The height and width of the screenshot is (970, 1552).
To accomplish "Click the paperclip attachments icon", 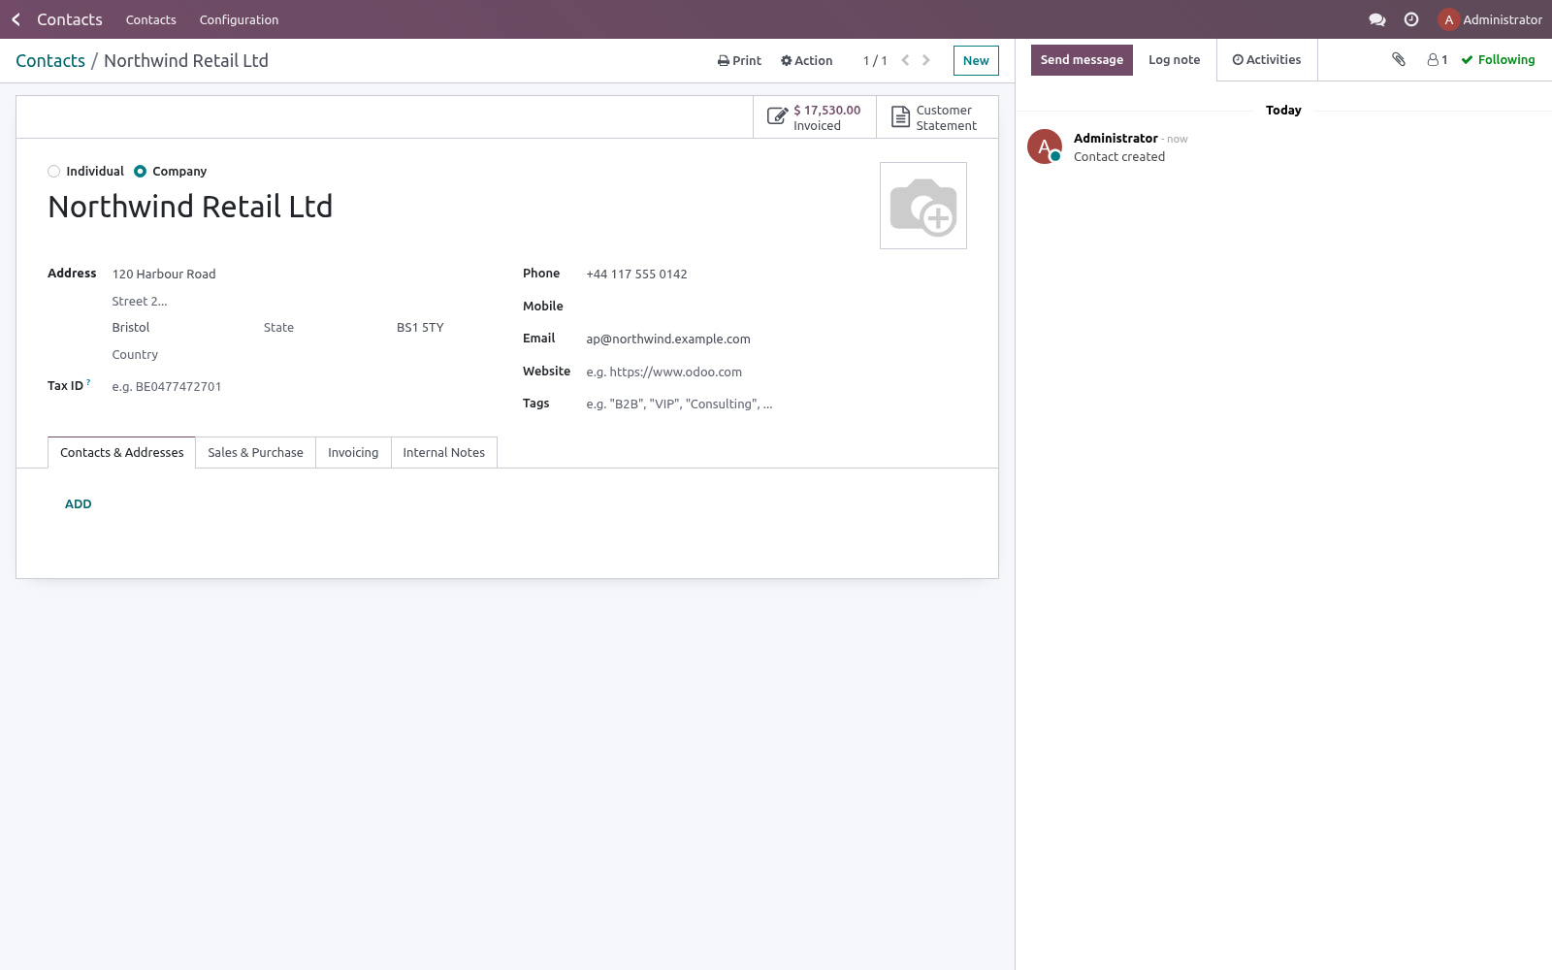I will click(x=1399, y=59).
